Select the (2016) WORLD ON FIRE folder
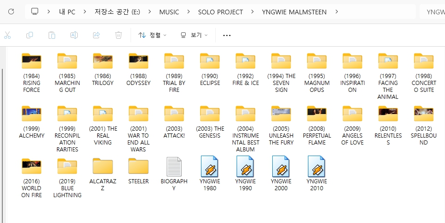The width and height of the screenshot is (445, 223). [31, 178]
